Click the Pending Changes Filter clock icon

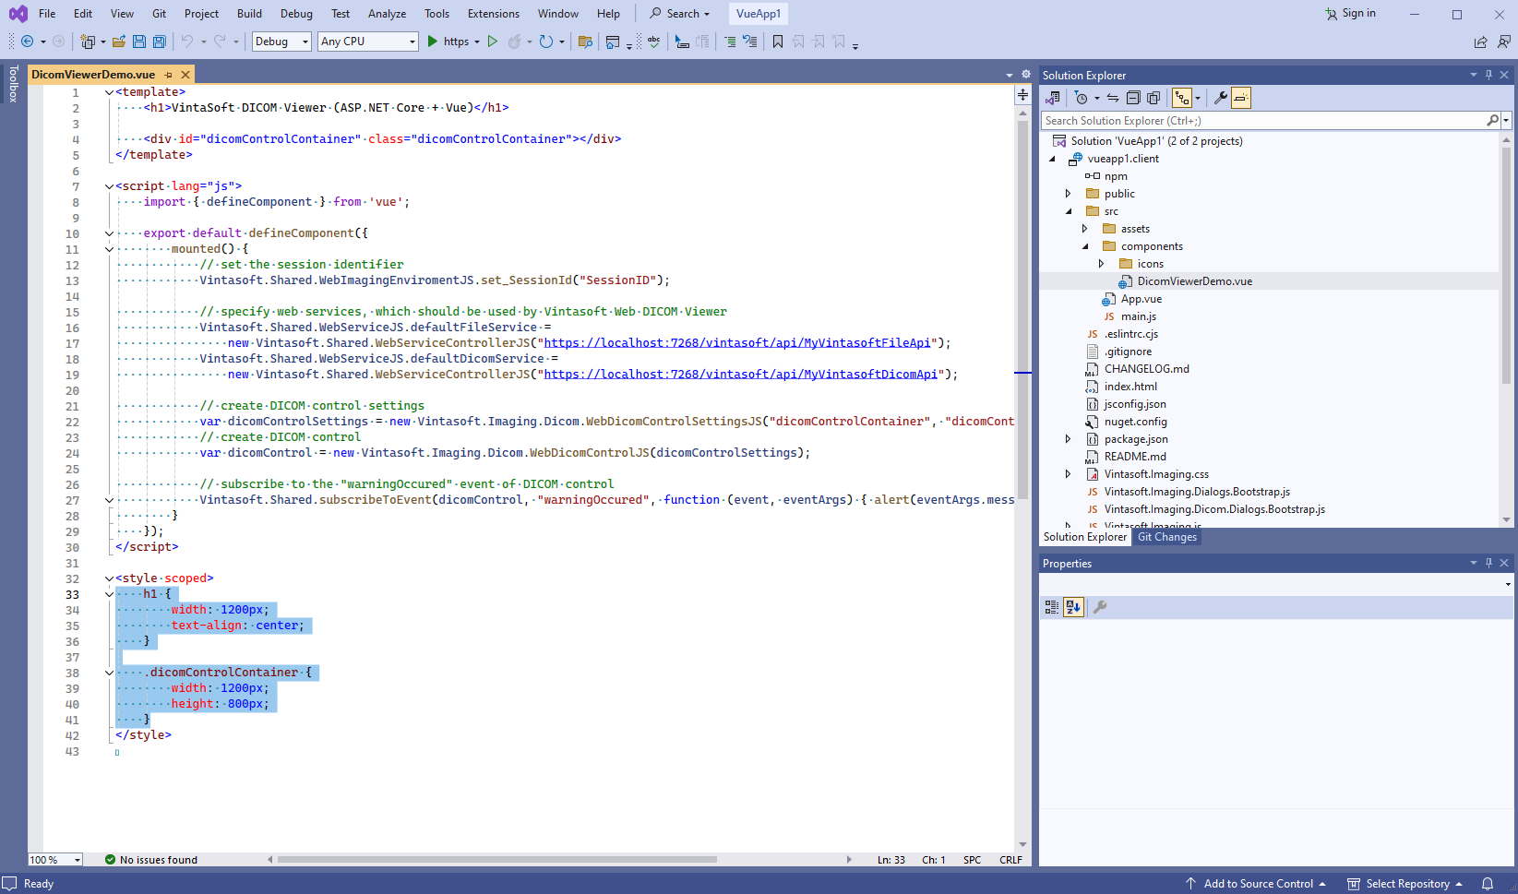coord(1082,98)
